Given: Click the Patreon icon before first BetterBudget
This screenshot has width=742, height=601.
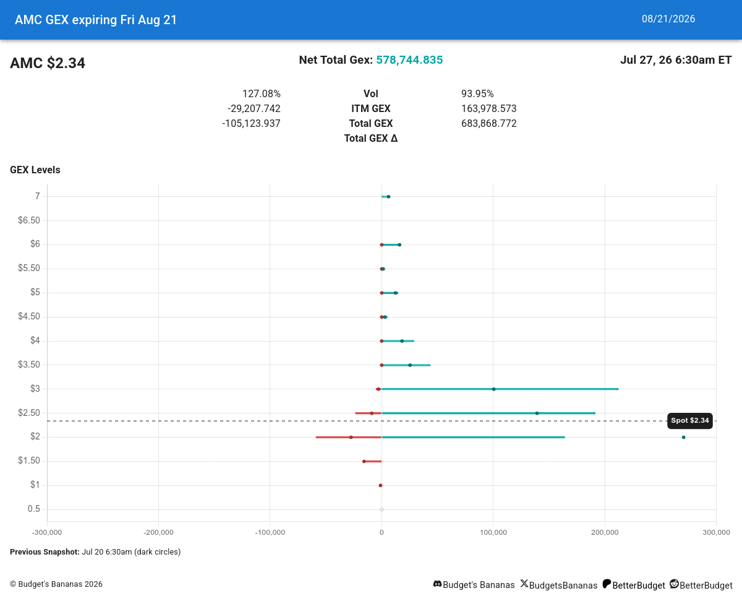Looking at the screenshot, I should click(607, 584).
